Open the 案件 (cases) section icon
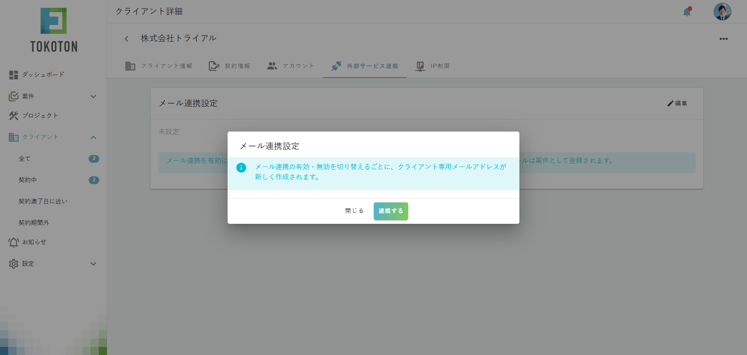Screen dimensions: 747x355 click(13, 96)
